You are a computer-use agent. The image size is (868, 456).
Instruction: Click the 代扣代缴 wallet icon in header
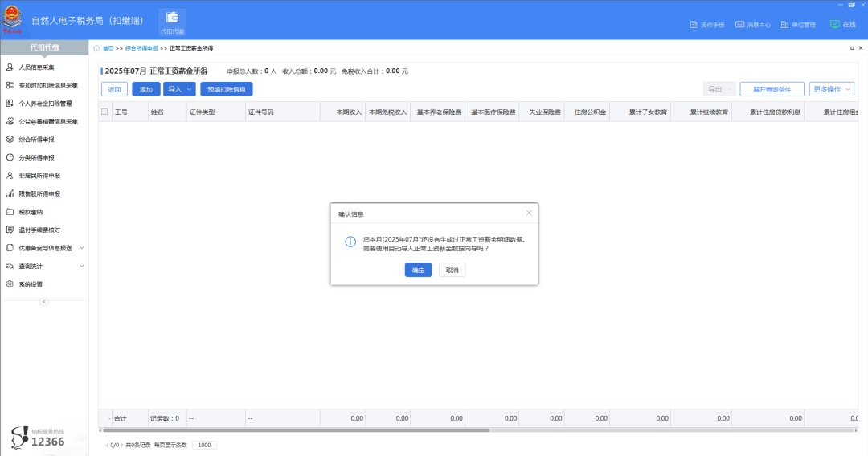171,18
